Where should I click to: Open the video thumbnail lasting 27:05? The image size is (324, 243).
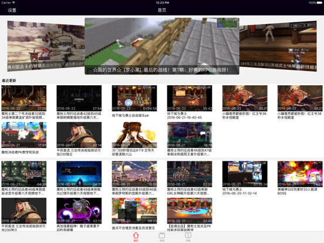(x=23, y=98)
